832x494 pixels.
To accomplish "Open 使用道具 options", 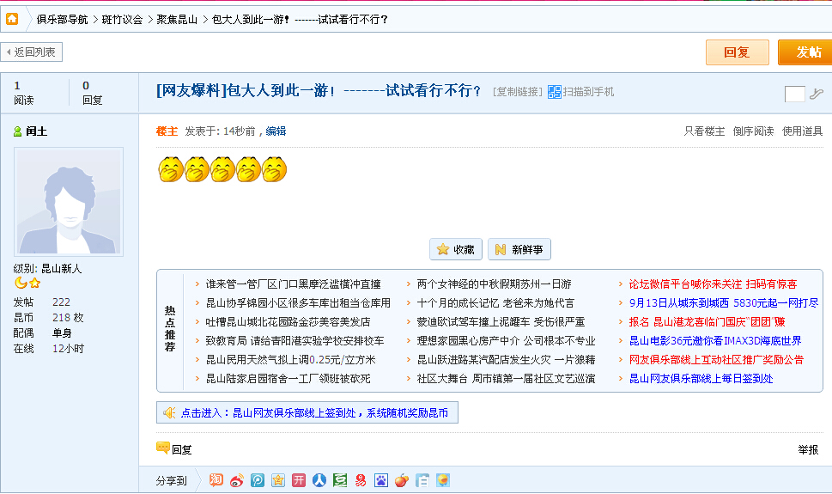I will [x=802, y=131].
